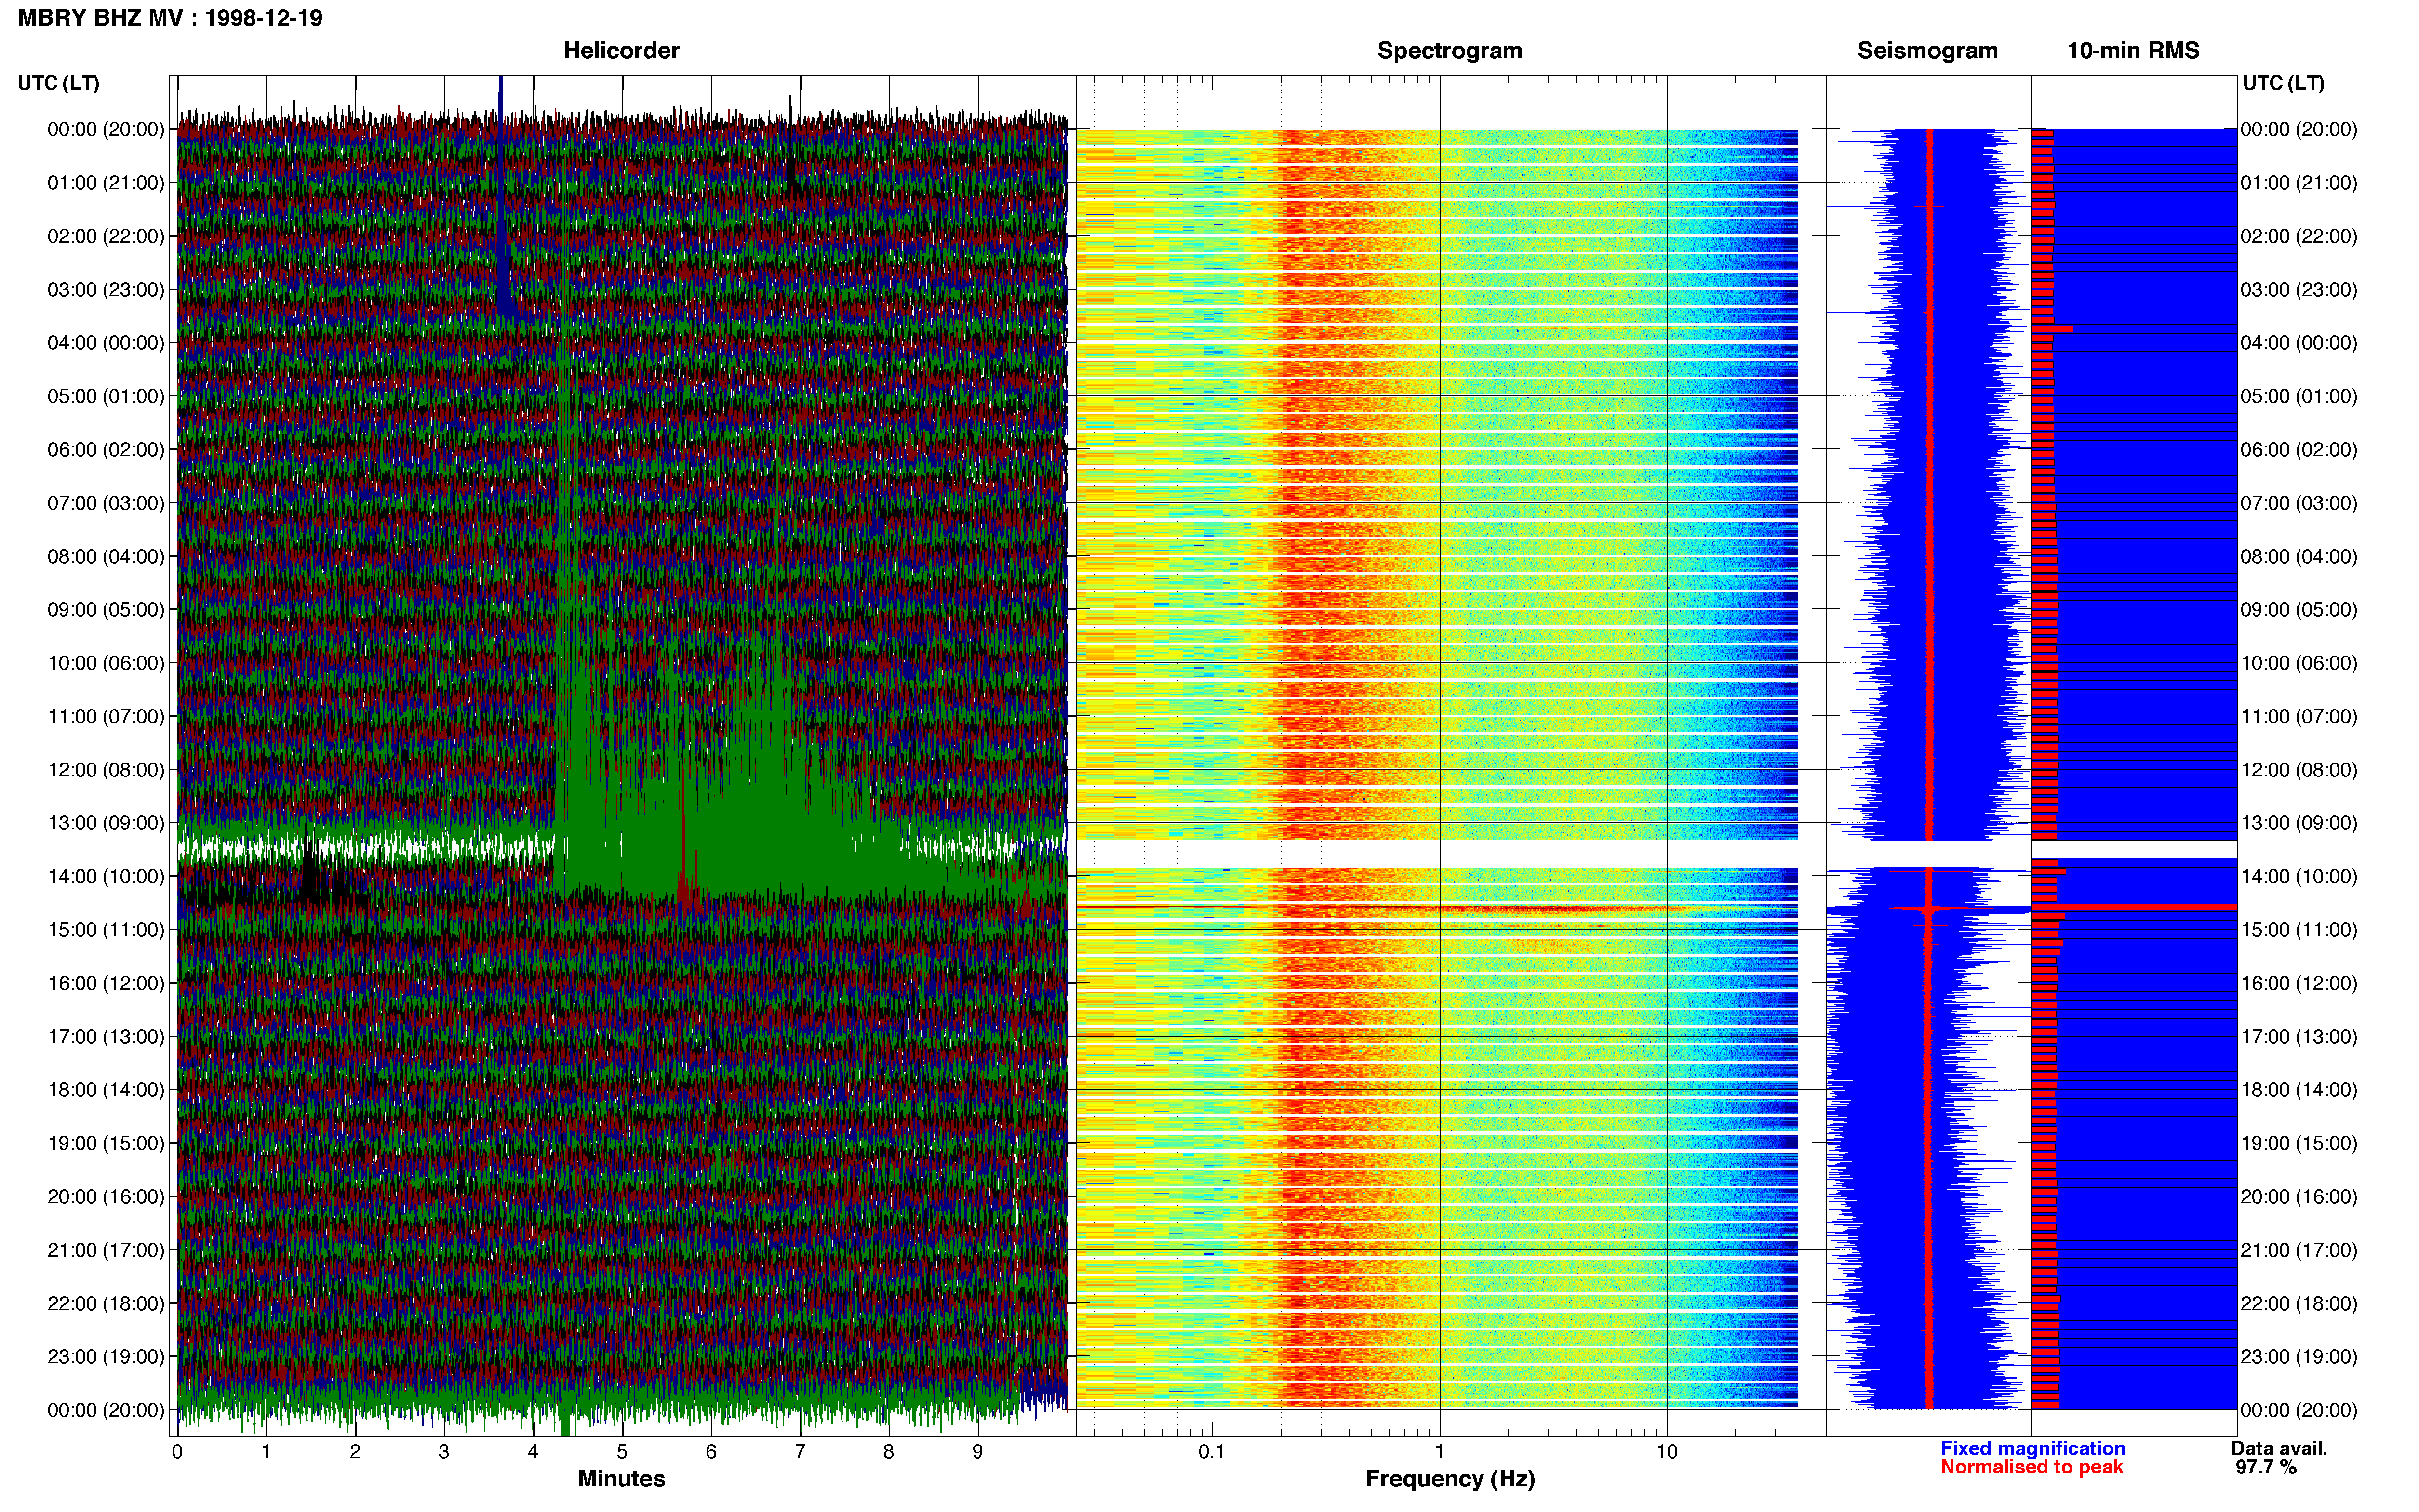2419x1512 pixels.
Task: Click the title "MBRY BHZ MV : 1998-12-19"
Action: tap(170, 18)
